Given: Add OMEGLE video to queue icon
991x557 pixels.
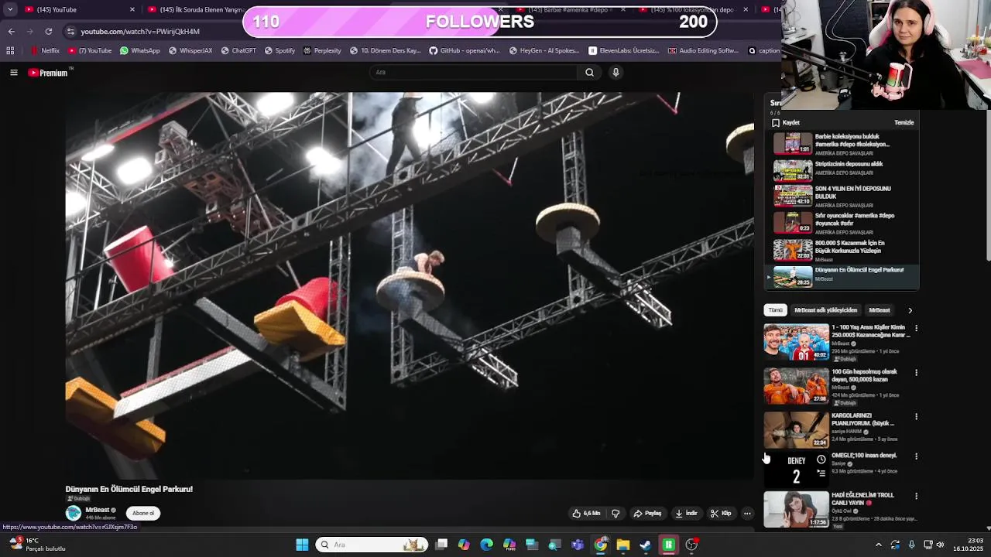Looking at the screenshot, I should (x=821, y=473).
